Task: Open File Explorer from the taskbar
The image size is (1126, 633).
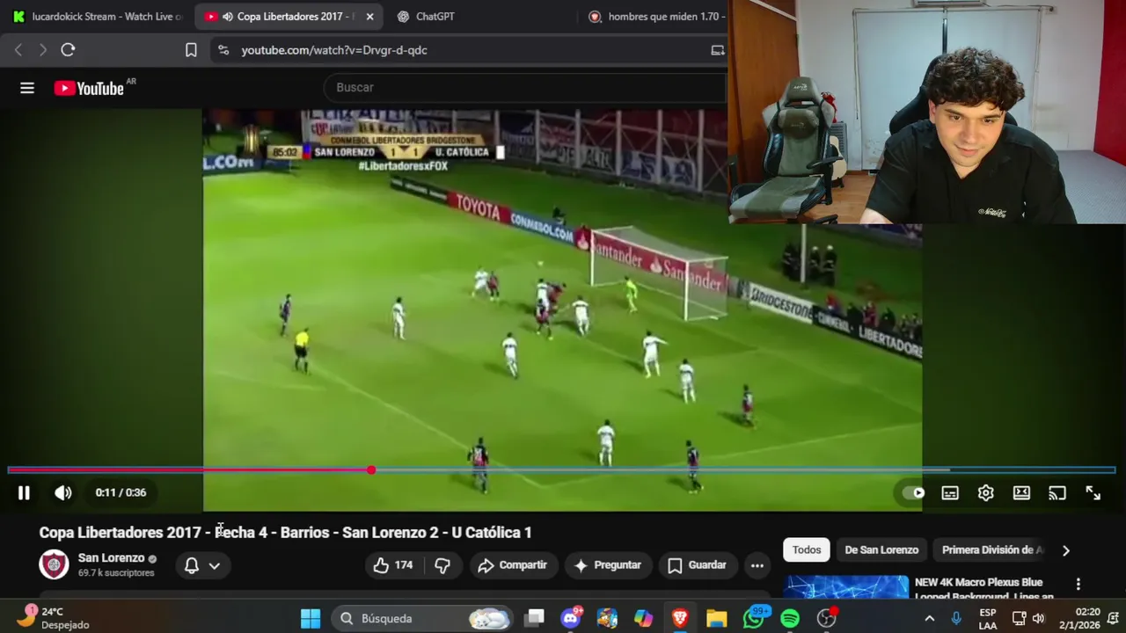Action: pyautogui.click(x=716, y=619)
